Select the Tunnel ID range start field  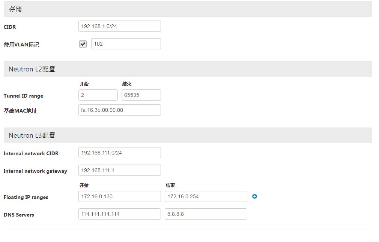pos(98,95)
